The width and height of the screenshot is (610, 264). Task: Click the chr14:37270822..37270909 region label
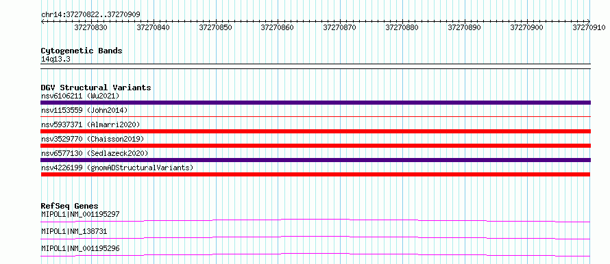click(x=90, y=15)
